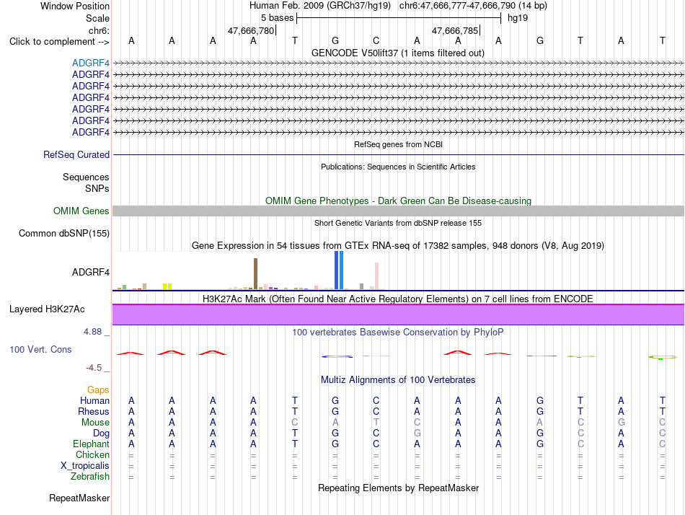This screenshot has height=515, width=685.
Task: Click the 47,666,780 coordinate marker
Action: [x=251, y=30]
